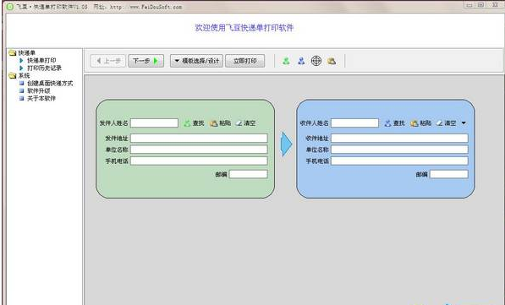505x305 pixels.
Task: Click the 系统 folder icon
Action: [12, 75]
